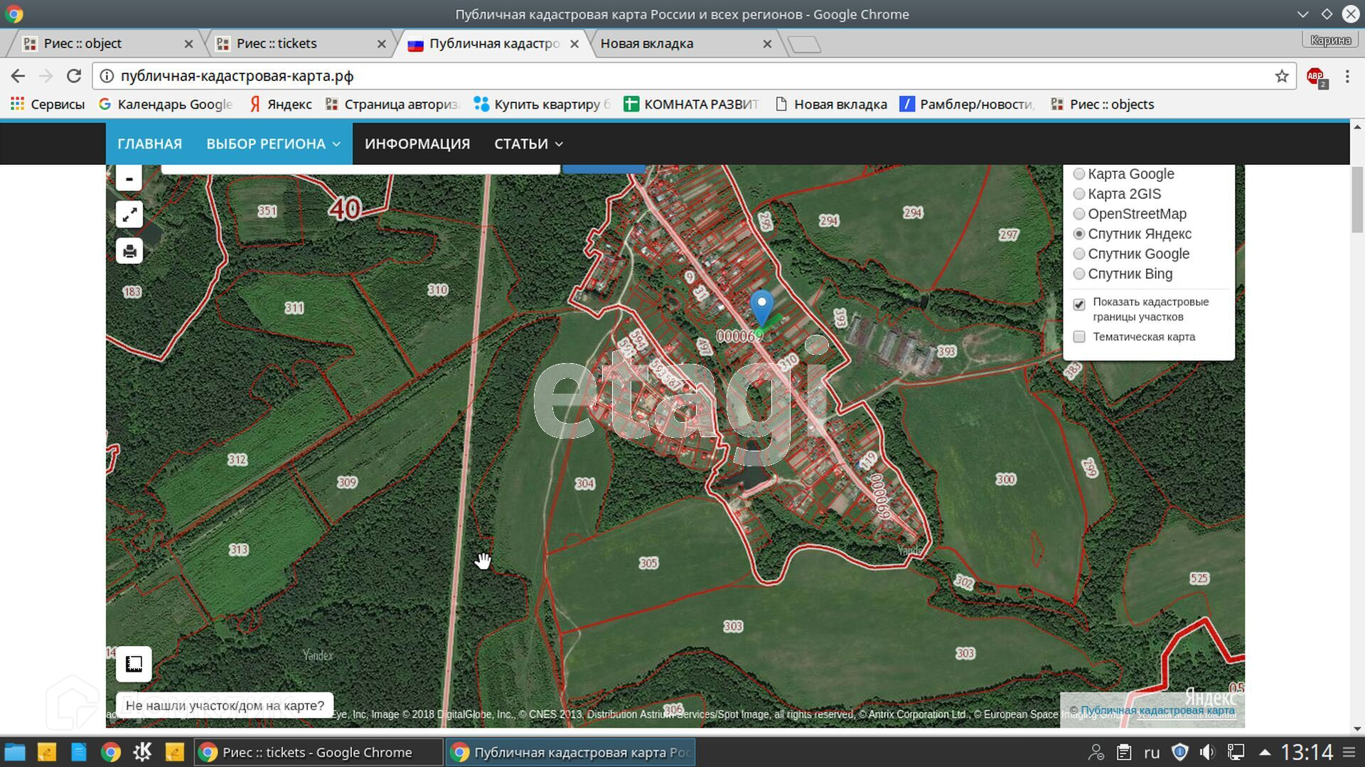Viewport: 1365px width, 767px height.
Task: Toggle fullscreen map view icon
Action: click(129, 215)
